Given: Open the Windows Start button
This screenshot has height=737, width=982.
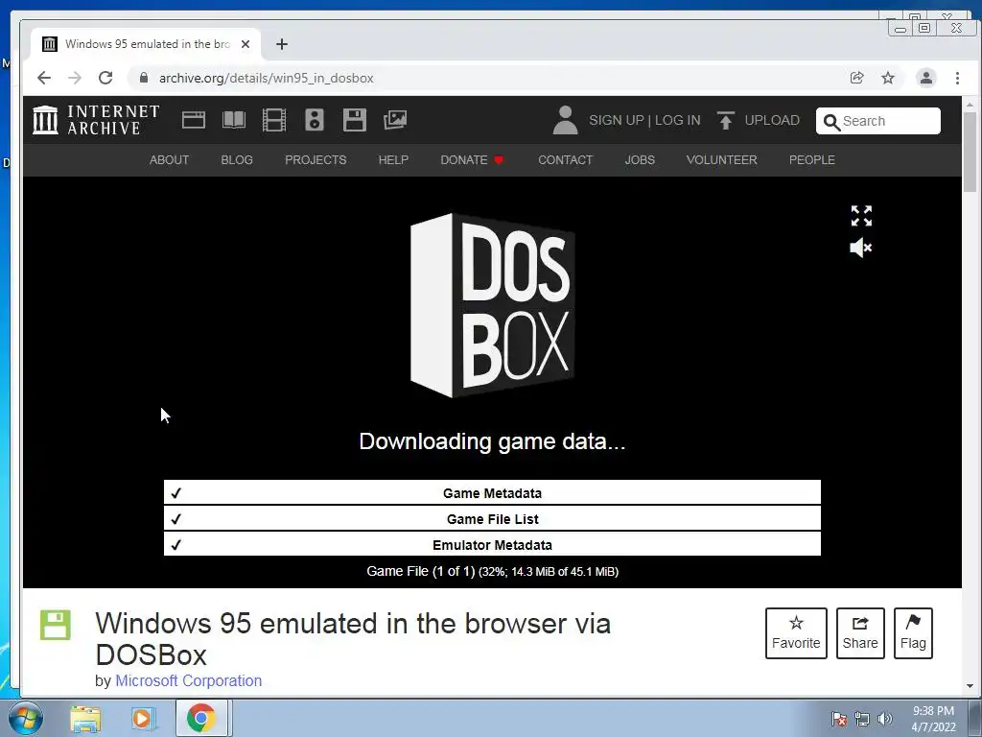Looking at the screenshot, I should tap(25, 718).
